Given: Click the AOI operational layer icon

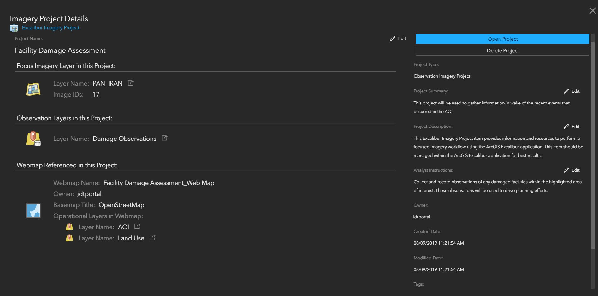Looking at the screenshot, I should [69, 227].
